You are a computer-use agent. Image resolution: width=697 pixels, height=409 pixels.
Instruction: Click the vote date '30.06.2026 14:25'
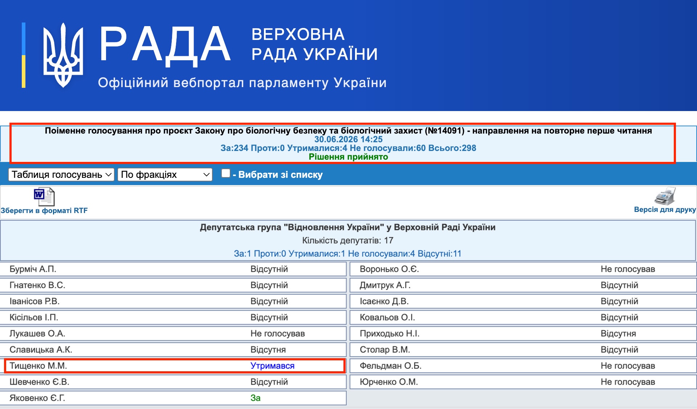pos(348,139)
